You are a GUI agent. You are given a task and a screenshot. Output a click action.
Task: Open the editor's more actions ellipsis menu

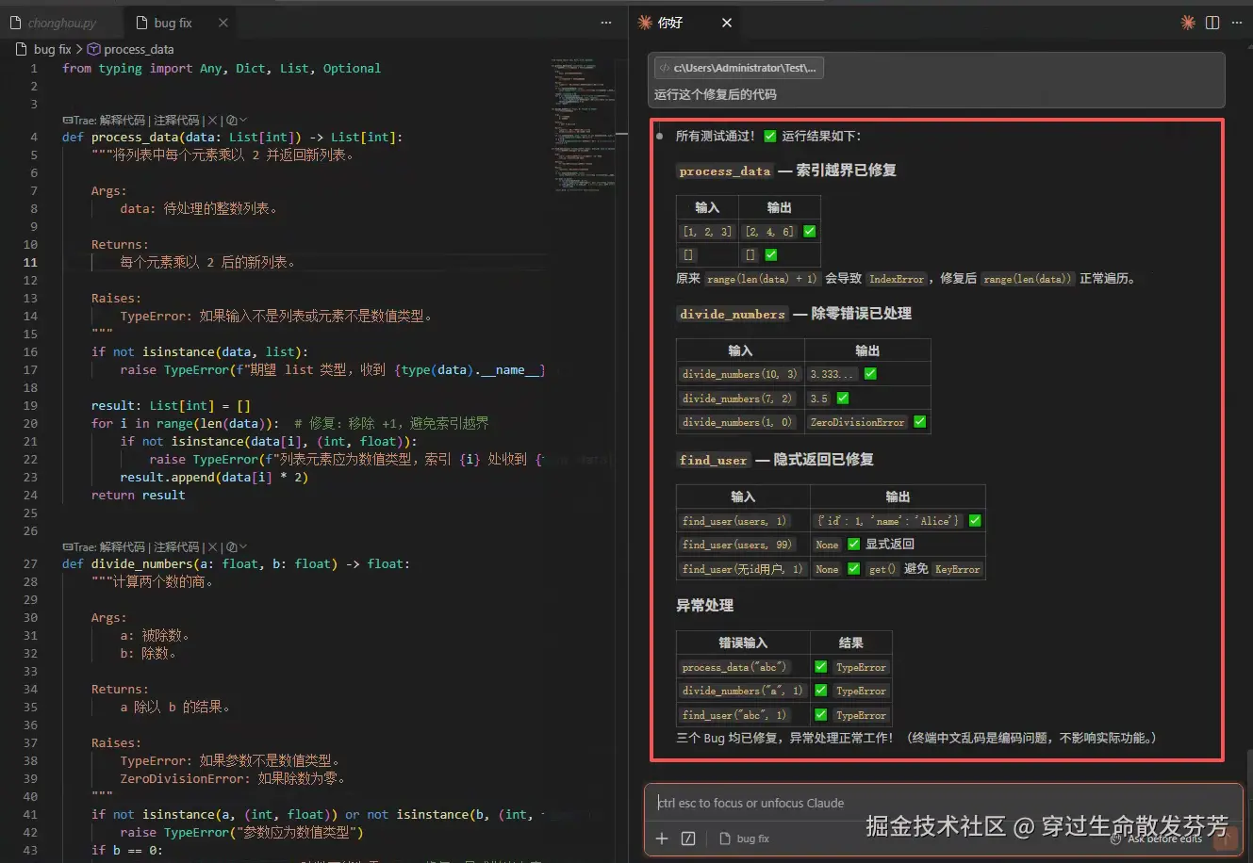(606, 23)
